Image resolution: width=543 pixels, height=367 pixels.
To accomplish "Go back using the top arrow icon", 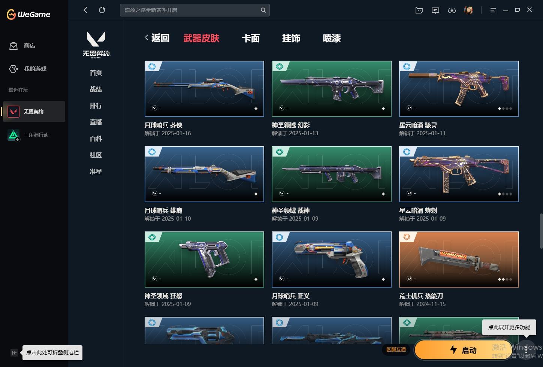I will (85, 10).
